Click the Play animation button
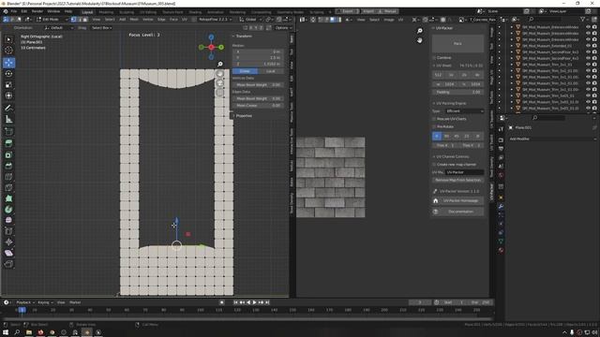 click(x=254, y=302)
